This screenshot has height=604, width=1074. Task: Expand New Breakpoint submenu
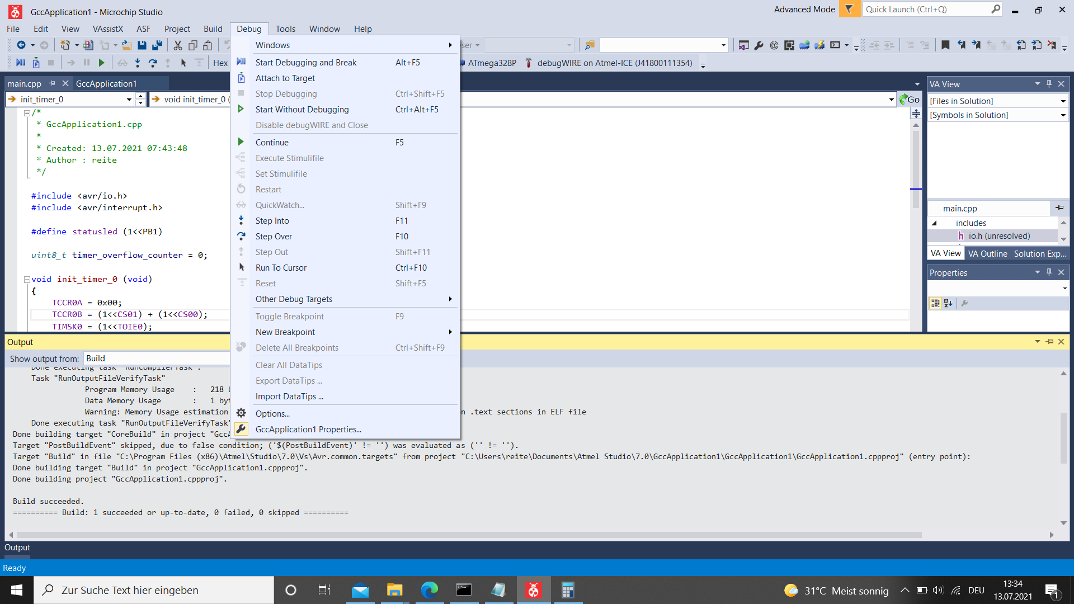(354, 332)
